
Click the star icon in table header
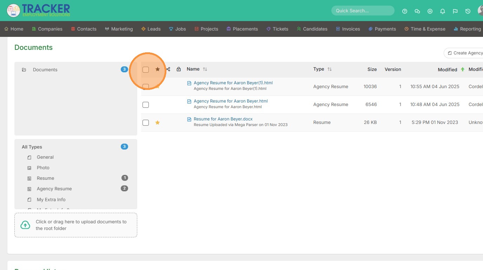pos(158,69)
